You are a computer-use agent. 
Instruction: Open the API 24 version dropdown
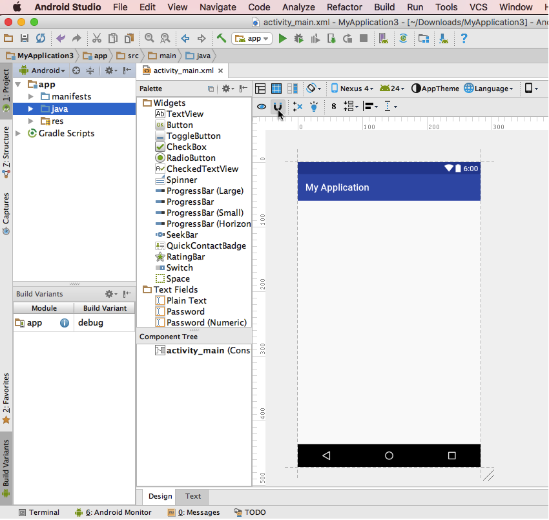pos(392,88)
